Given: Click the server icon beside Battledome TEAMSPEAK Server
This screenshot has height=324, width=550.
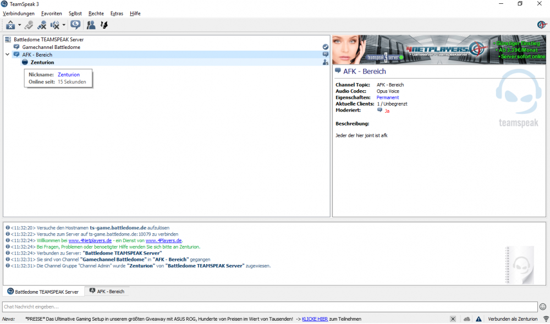Looking at the screenshot, I should (x=8, y=40).
